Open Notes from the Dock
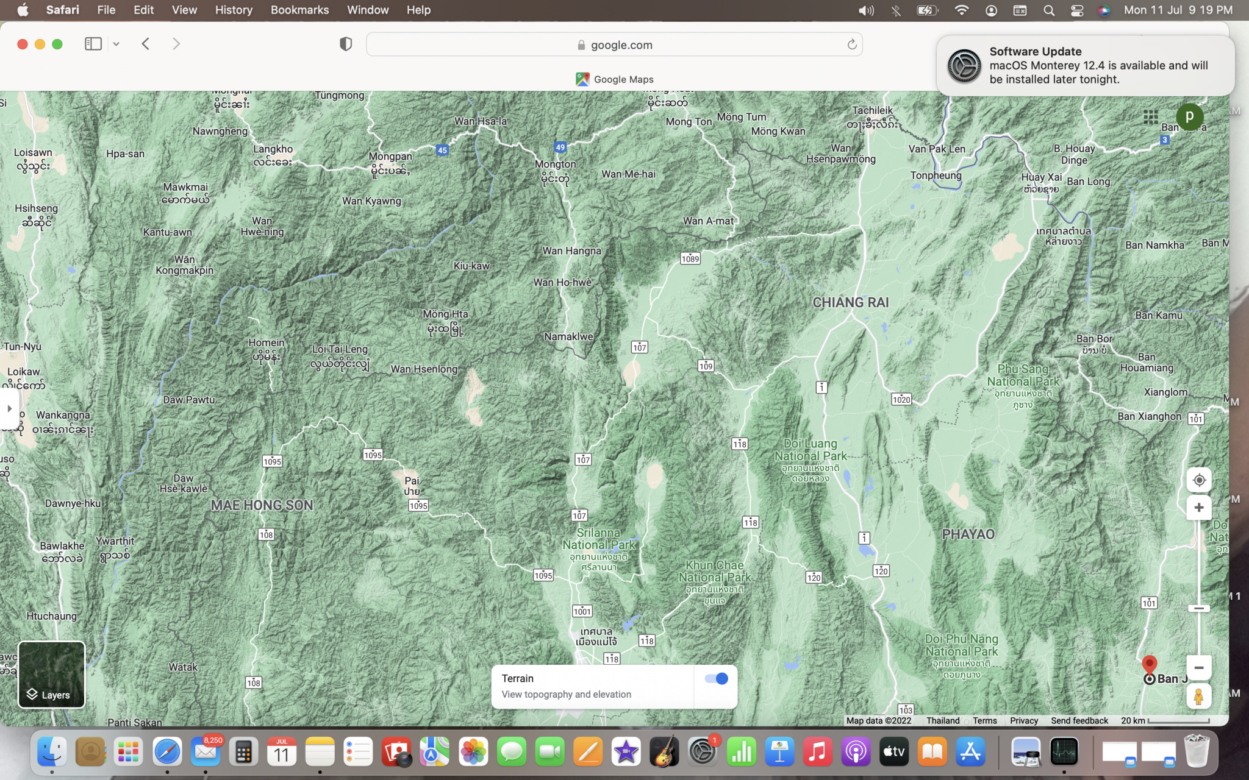1249x780 pixels. pos(320,751)
